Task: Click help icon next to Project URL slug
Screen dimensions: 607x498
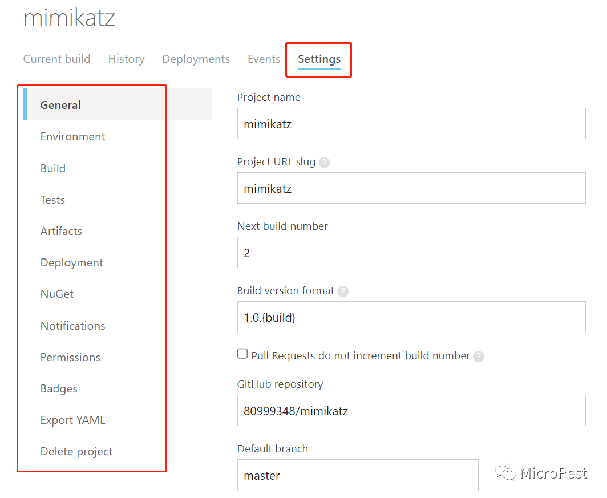Action: pyautogui.click(x=324, y=163)
